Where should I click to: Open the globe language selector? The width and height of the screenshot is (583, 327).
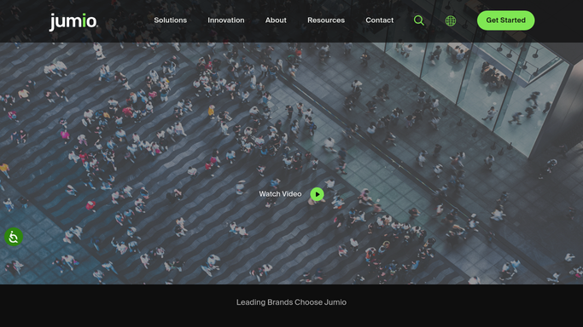click(450, 20)
